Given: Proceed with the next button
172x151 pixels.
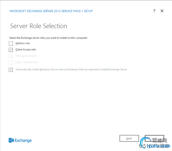Looking at the screenshot, I should tap(154, 138).
